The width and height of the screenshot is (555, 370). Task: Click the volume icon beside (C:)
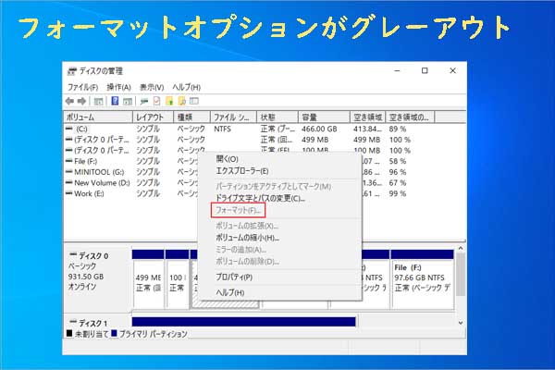pyautogui.click(x=69, y=129)
